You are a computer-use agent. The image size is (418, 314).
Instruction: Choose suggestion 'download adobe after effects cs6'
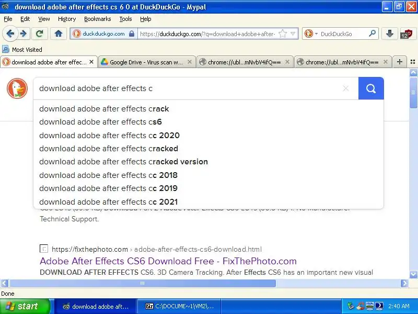pos(208,122)
